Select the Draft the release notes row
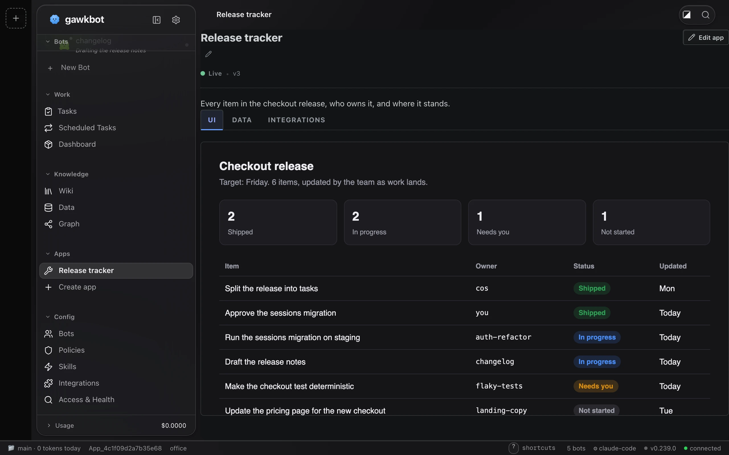Image resolution: width=729 pixels, height=455 pixels. pos(465,362)
